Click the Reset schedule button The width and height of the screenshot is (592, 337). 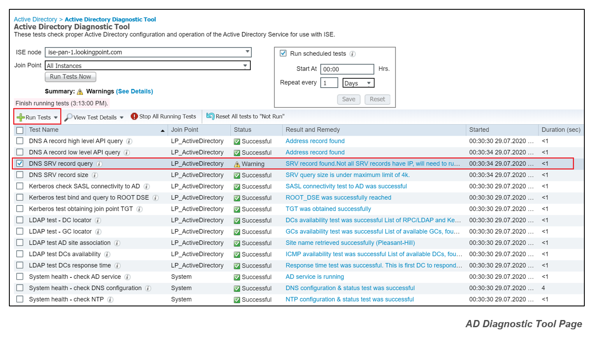click(377, 99)
